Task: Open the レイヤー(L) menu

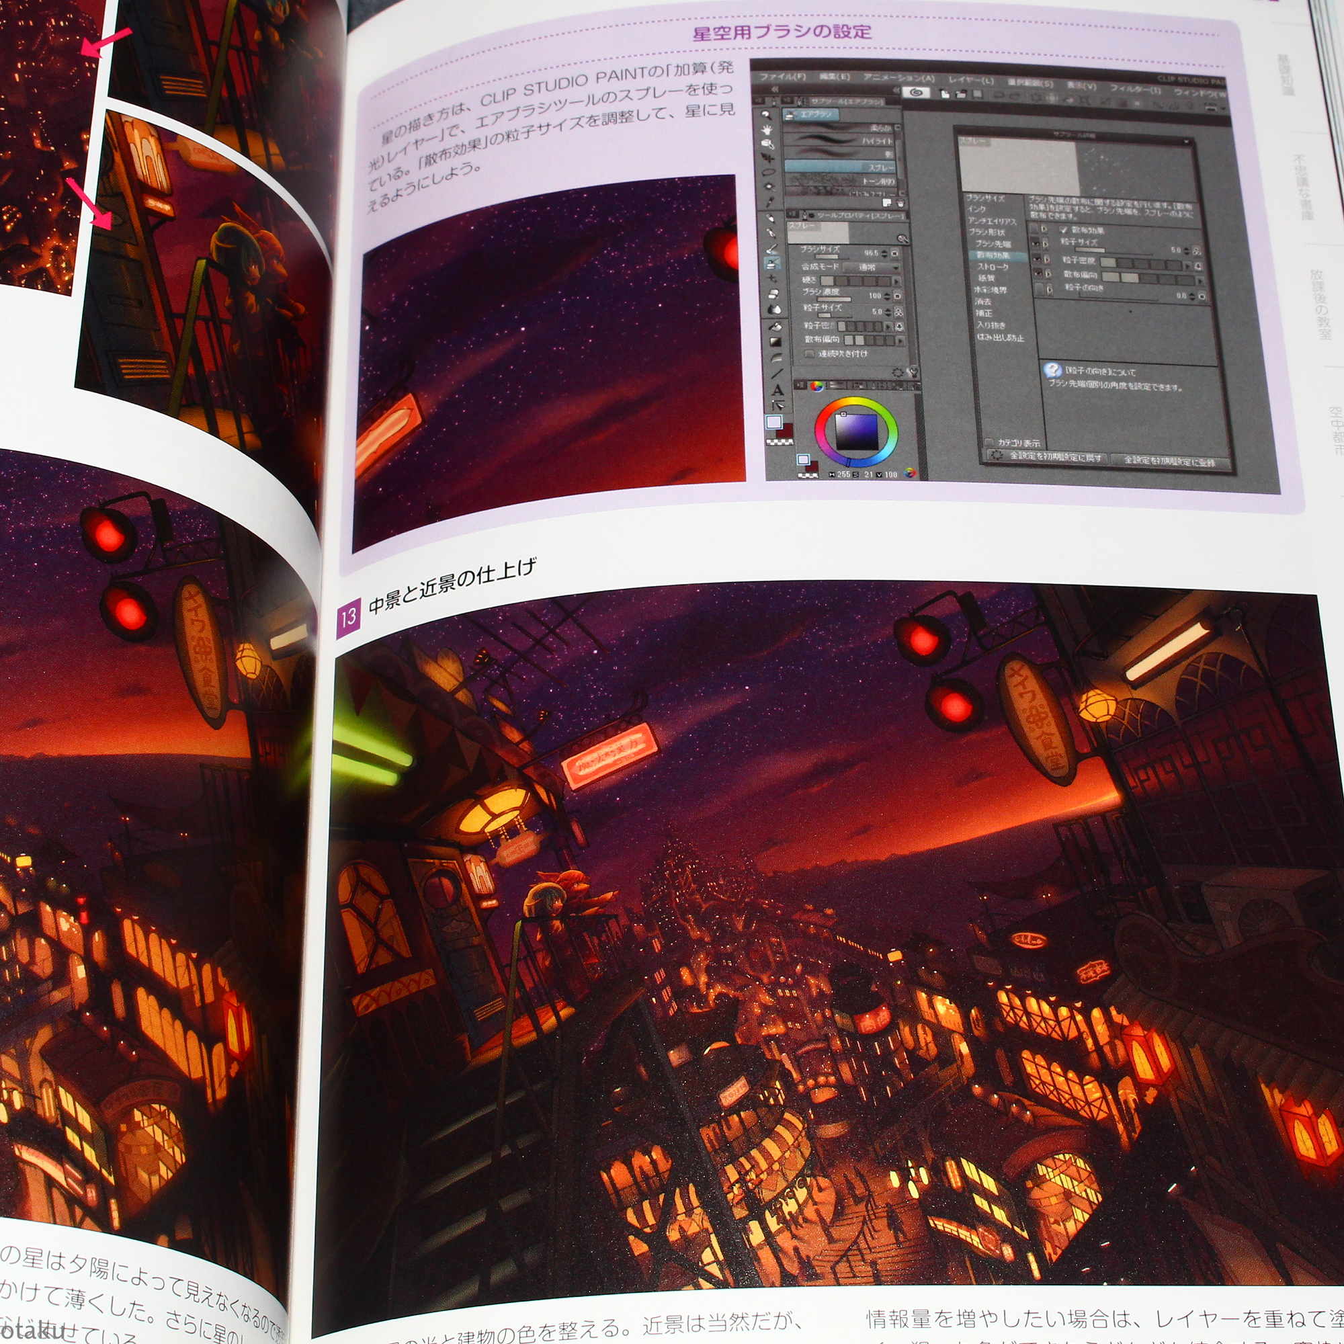Action: click(x=971, y=81)
